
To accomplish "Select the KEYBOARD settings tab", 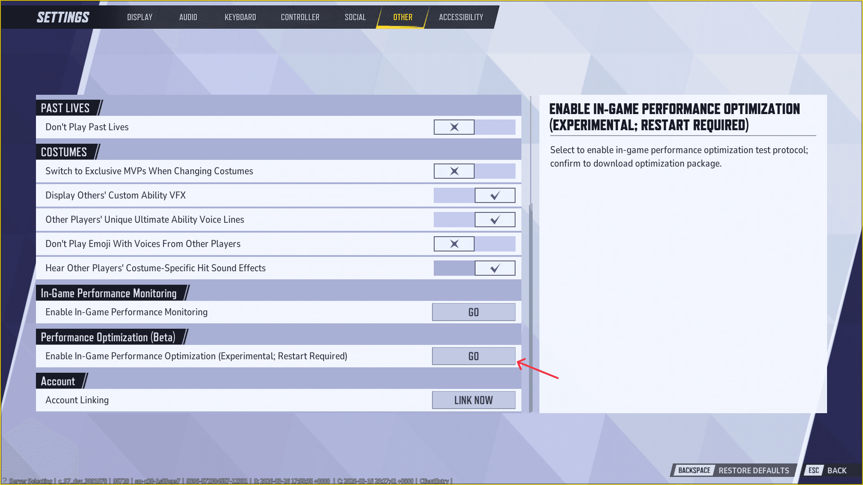I will point(240,17).
